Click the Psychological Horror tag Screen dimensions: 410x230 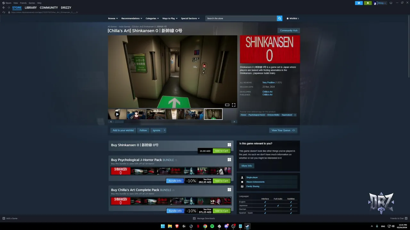coord(257,115)
